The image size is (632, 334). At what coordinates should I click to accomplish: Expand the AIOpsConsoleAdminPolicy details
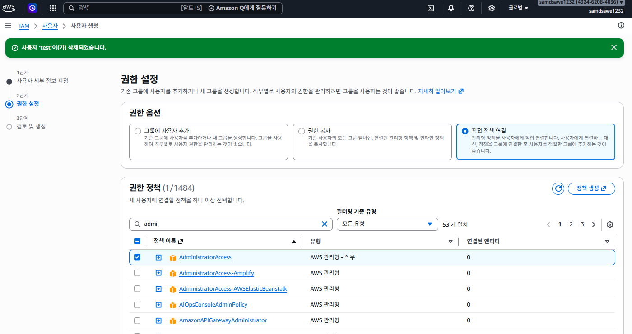tap(158, 305)
